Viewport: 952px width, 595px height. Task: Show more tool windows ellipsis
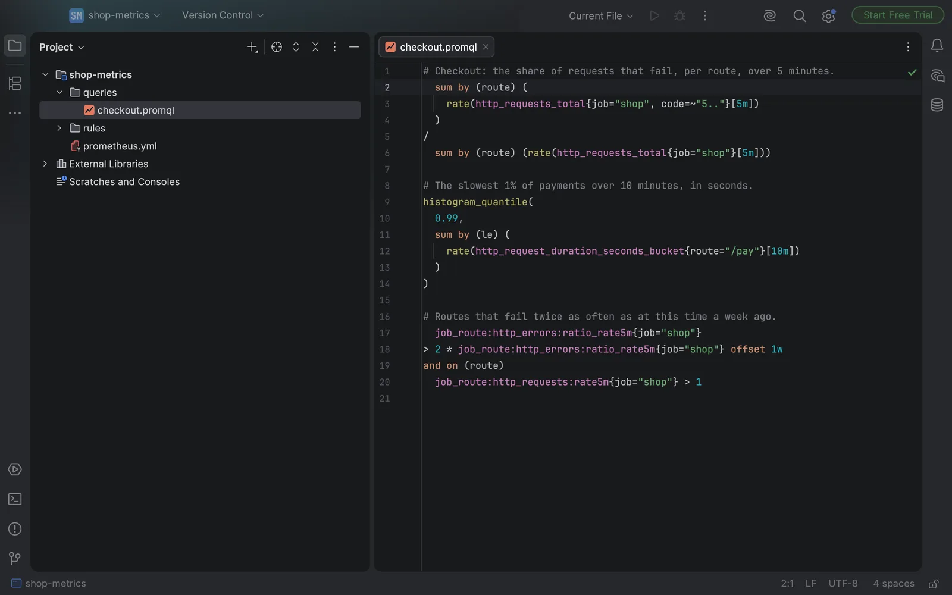click(x=15, y=113)
